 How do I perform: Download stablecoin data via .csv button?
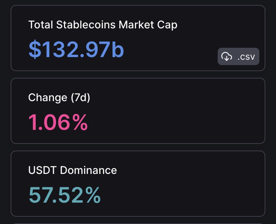tap(238, 57)
